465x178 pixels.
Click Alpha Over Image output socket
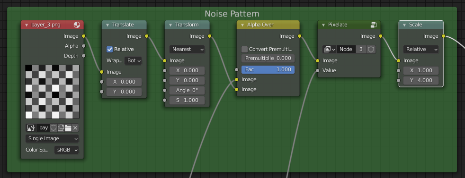300,36
